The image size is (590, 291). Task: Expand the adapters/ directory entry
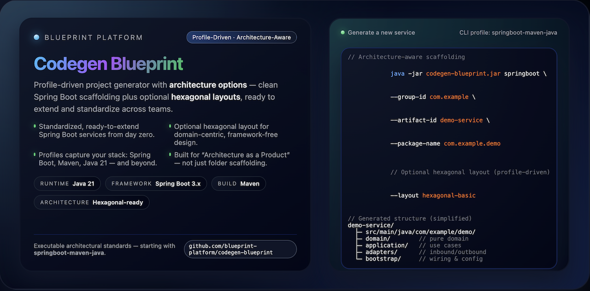click(382, 252)
